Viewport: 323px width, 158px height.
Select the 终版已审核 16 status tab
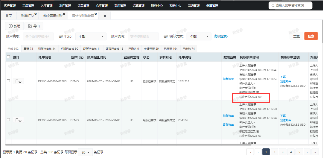(115, 48)
